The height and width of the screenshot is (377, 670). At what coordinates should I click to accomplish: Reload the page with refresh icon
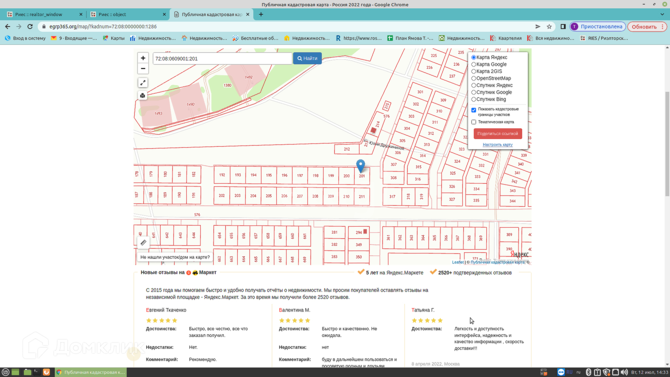tap(30, 27)
